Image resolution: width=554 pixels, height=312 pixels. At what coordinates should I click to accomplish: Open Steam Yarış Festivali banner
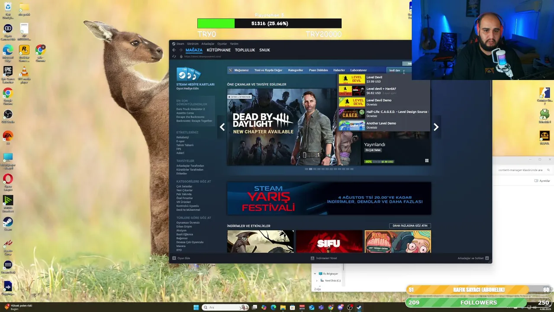tap(329, 198)
